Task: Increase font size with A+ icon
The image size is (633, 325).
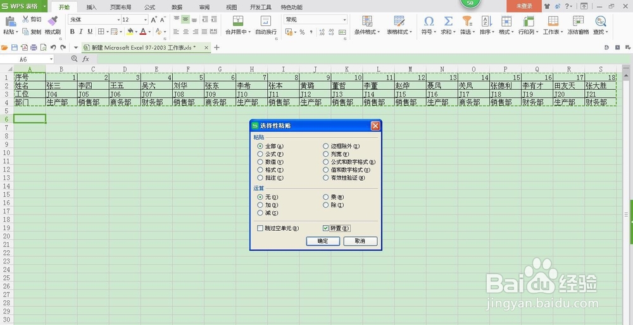Action: pos(154,20)
